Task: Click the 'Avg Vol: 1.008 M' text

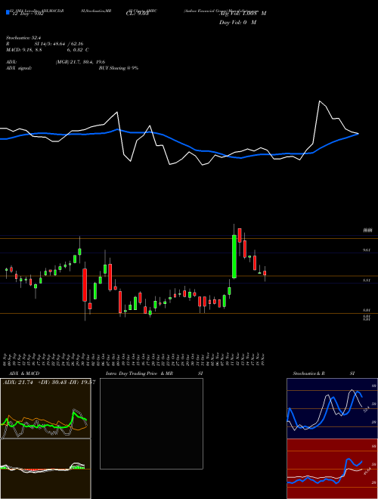Action: 243,14
